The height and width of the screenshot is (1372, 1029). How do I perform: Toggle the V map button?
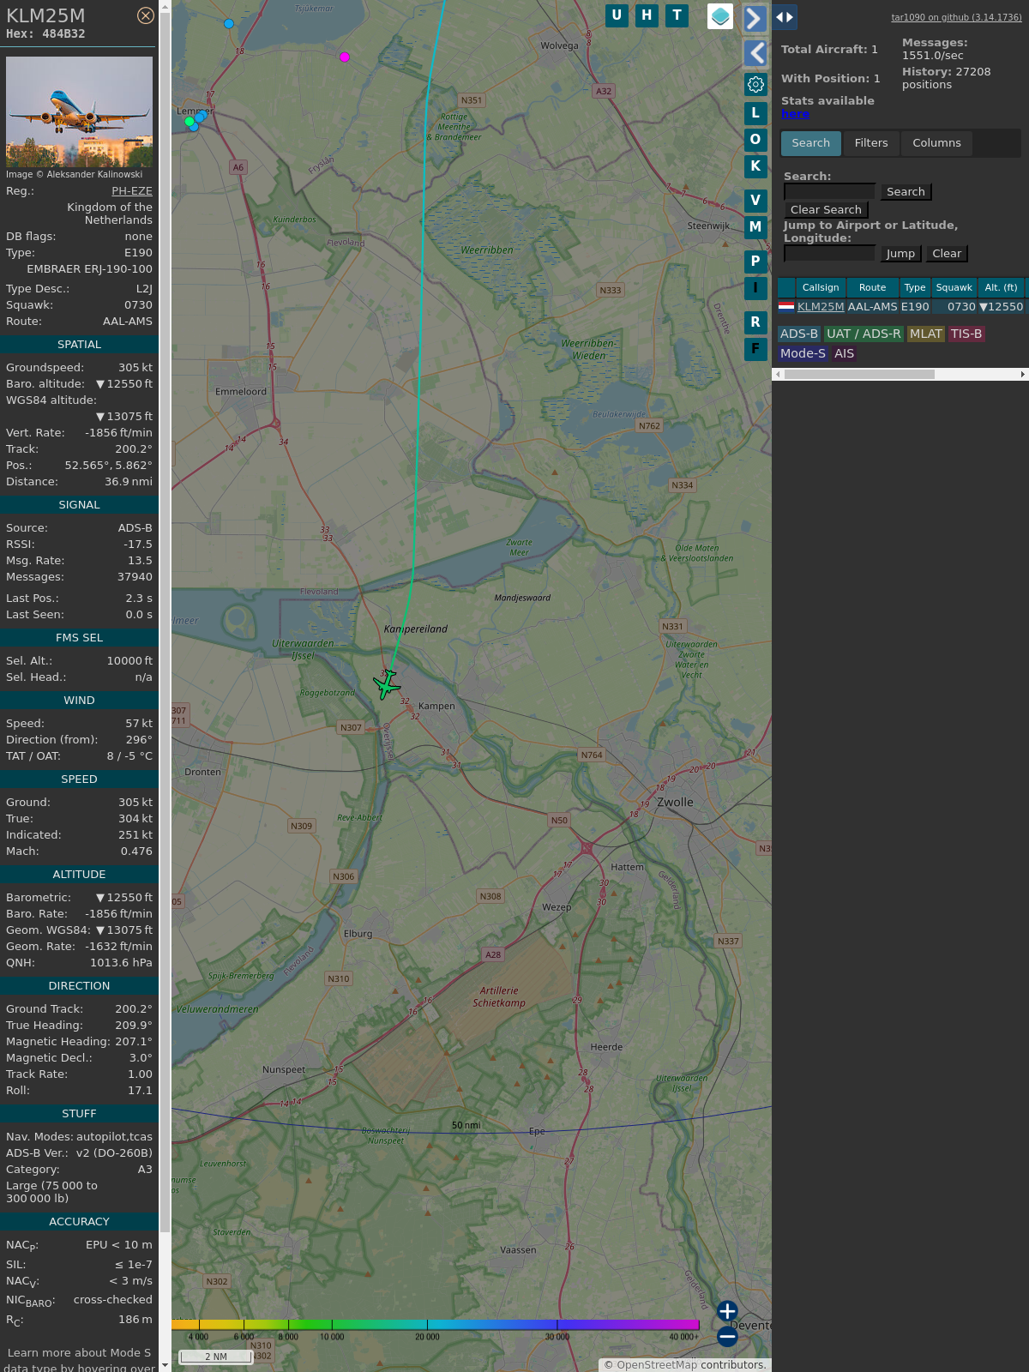pyautogui.click(x=755, y=201)
